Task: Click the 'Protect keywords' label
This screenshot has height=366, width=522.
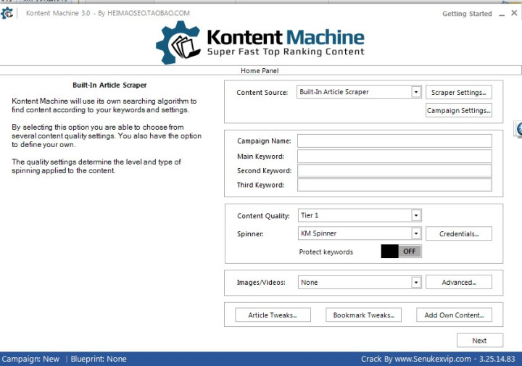Action: coord(326,252)
